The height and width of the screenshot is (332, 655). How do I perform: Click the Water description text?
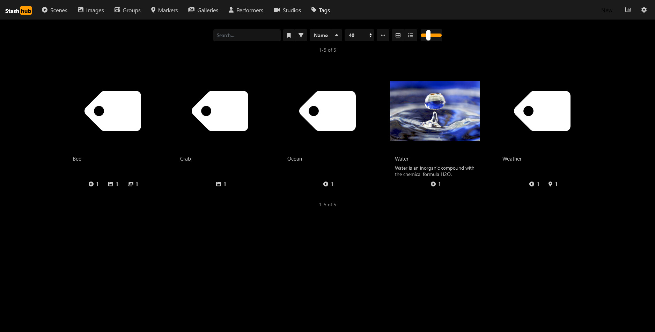(435, 171)
